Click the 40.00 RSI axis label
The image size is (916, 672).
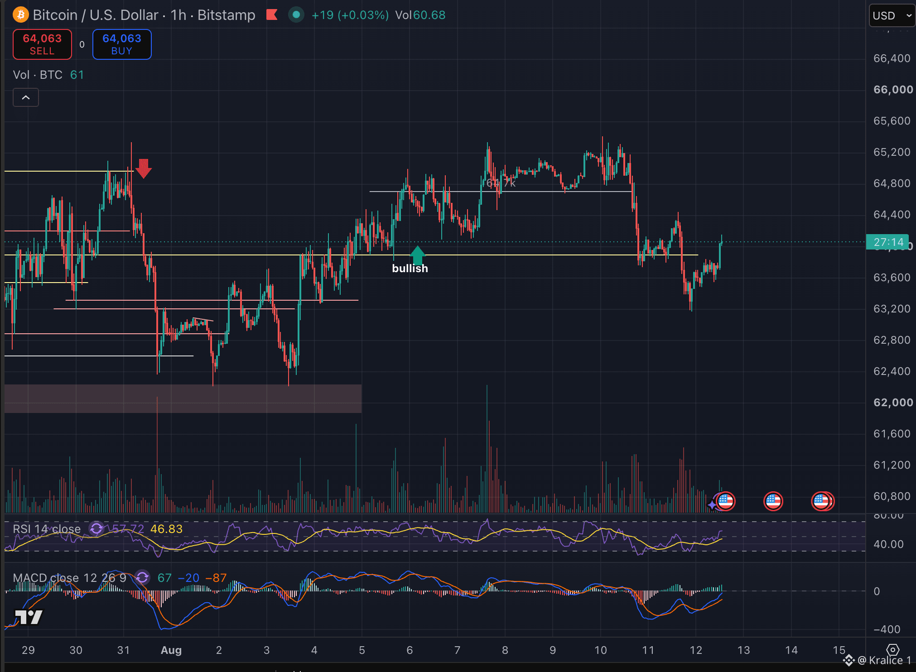coord(888,544)
